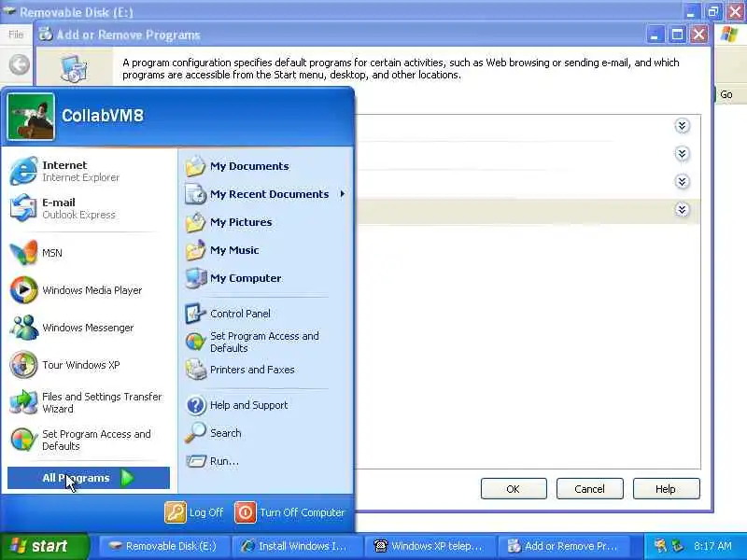This screenshot has width=747, height=560.
Task: Click Back arrow in Removable Disk window
Action: pyautogui.click(x=20, y=64)
